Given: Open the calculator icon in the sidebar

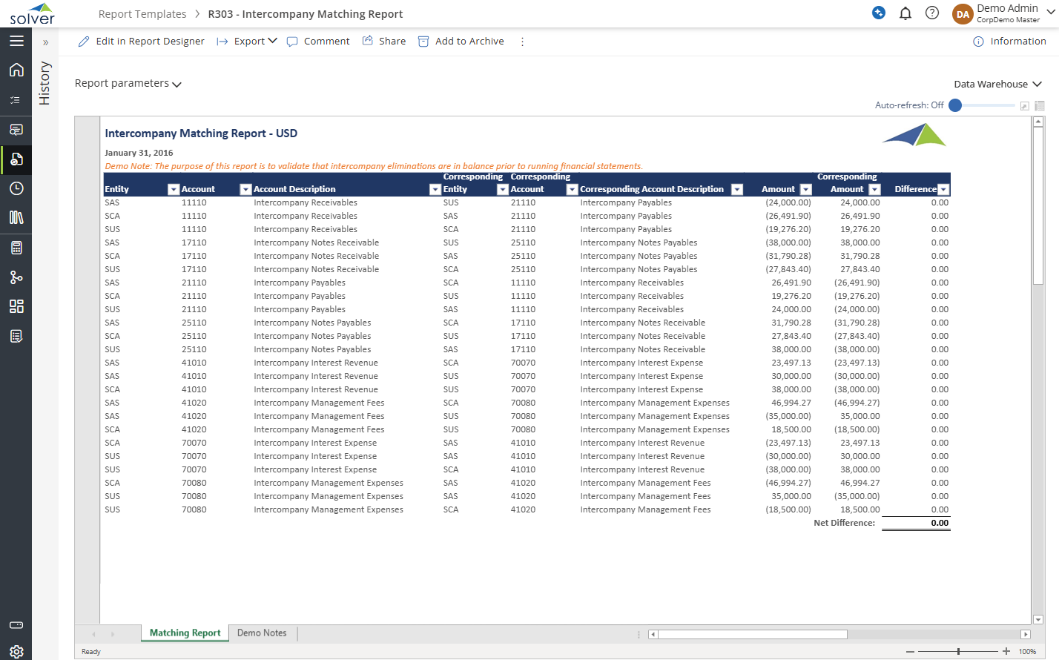Looking at the screenshot, I should (16, 248).
